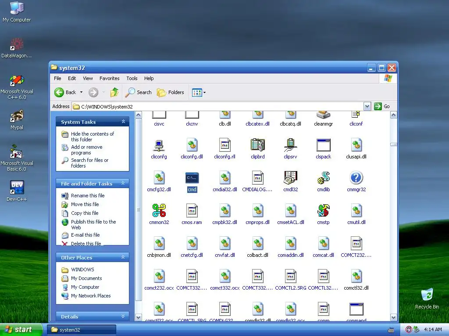Select the cmdlib script file icon
The width and height of the screenshot is (449, 336).
[323, 182]
